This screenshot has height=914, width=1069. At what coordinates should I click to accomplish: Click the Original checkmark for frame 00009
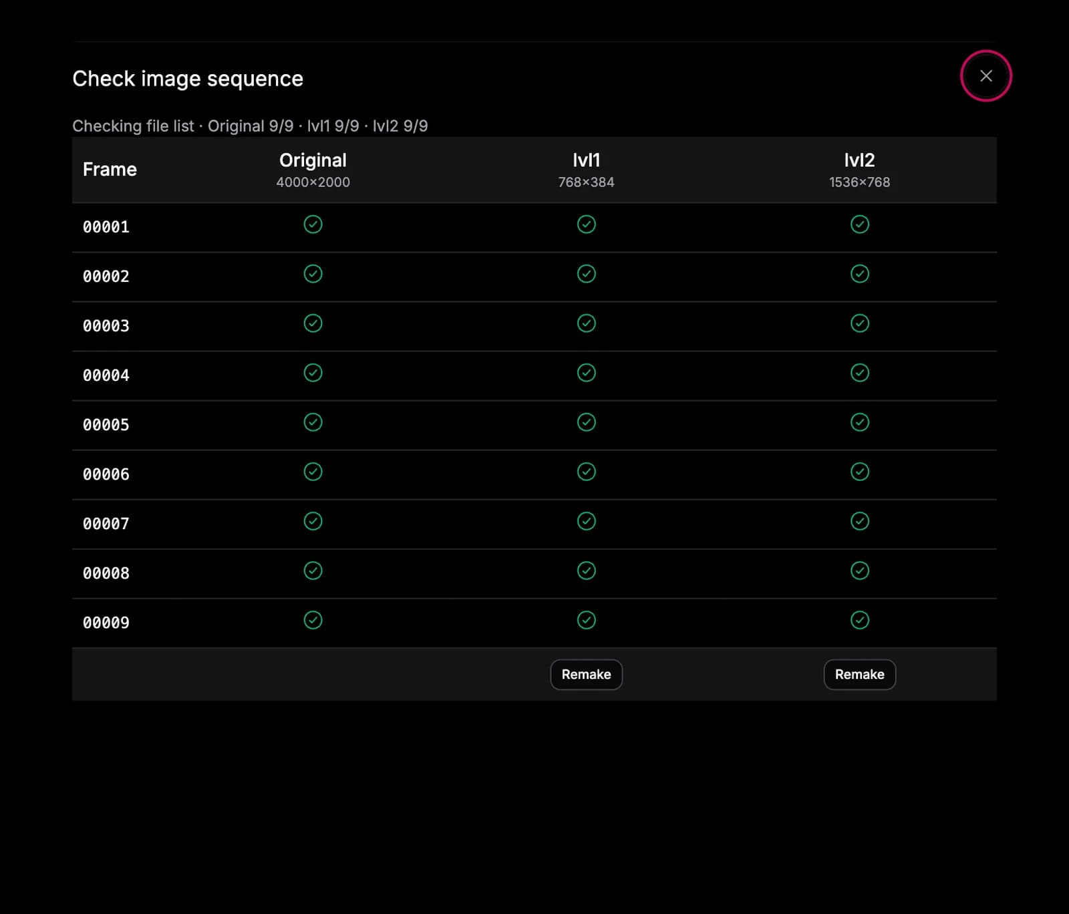tap(313, 620)
